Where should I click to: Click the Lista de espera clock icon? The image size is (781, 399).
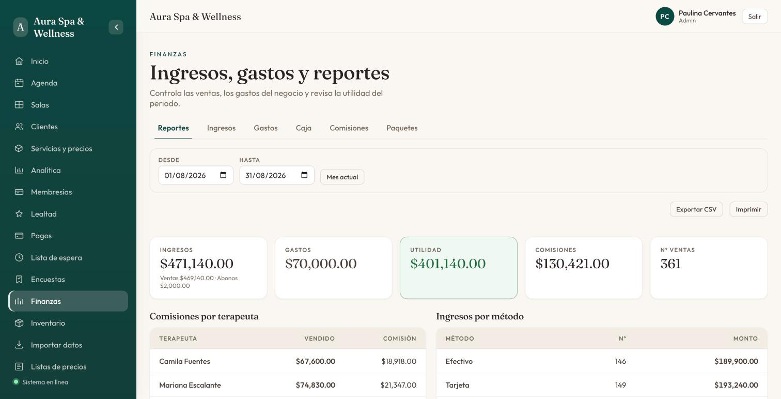click(x=19, y=257)
